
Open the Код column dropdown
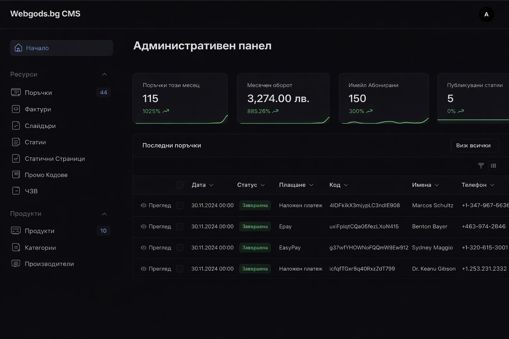(346, 185)
